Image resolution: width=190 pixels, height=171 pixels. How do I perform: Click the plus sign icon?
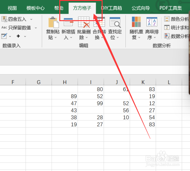pyautogui.click(x=18, y=36)
